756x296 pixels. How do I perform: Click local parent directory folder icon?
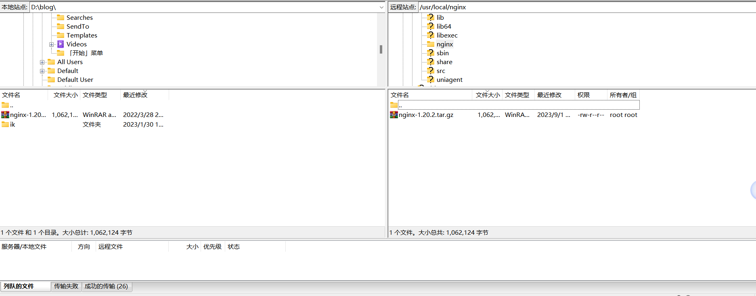pos(5,105)
